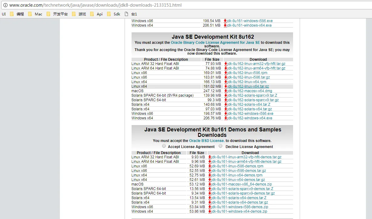
Task: Click download arrow for jdk-8u161-windows-x64.exe
Action: (x=225, y=25)
